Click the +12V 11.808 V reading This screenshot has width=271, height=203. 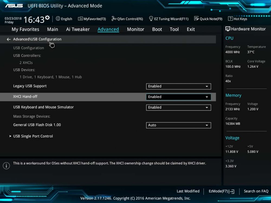click(x=232, y=152)
